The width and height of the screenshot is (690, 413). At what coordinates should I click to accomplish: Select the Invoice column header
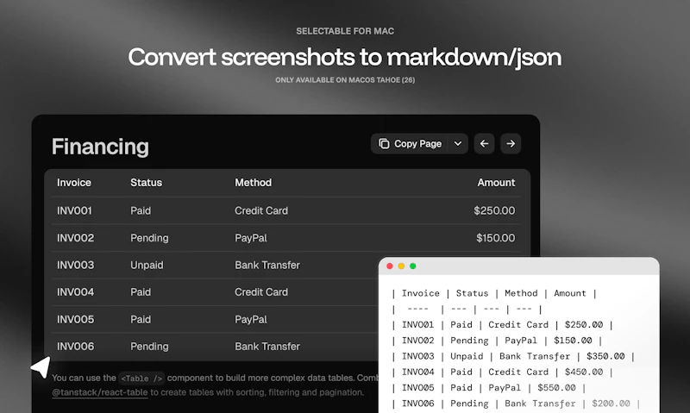[x=74, y=183]
